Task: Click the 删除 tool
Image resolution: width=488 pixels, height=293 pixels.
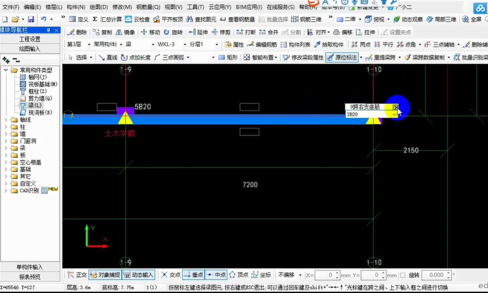Action: click(77, 32)
